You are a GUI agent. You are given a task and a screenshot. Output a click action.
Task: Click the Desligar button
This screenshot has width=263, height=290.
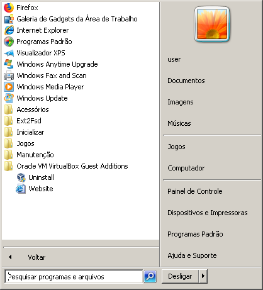click(180, 276)
